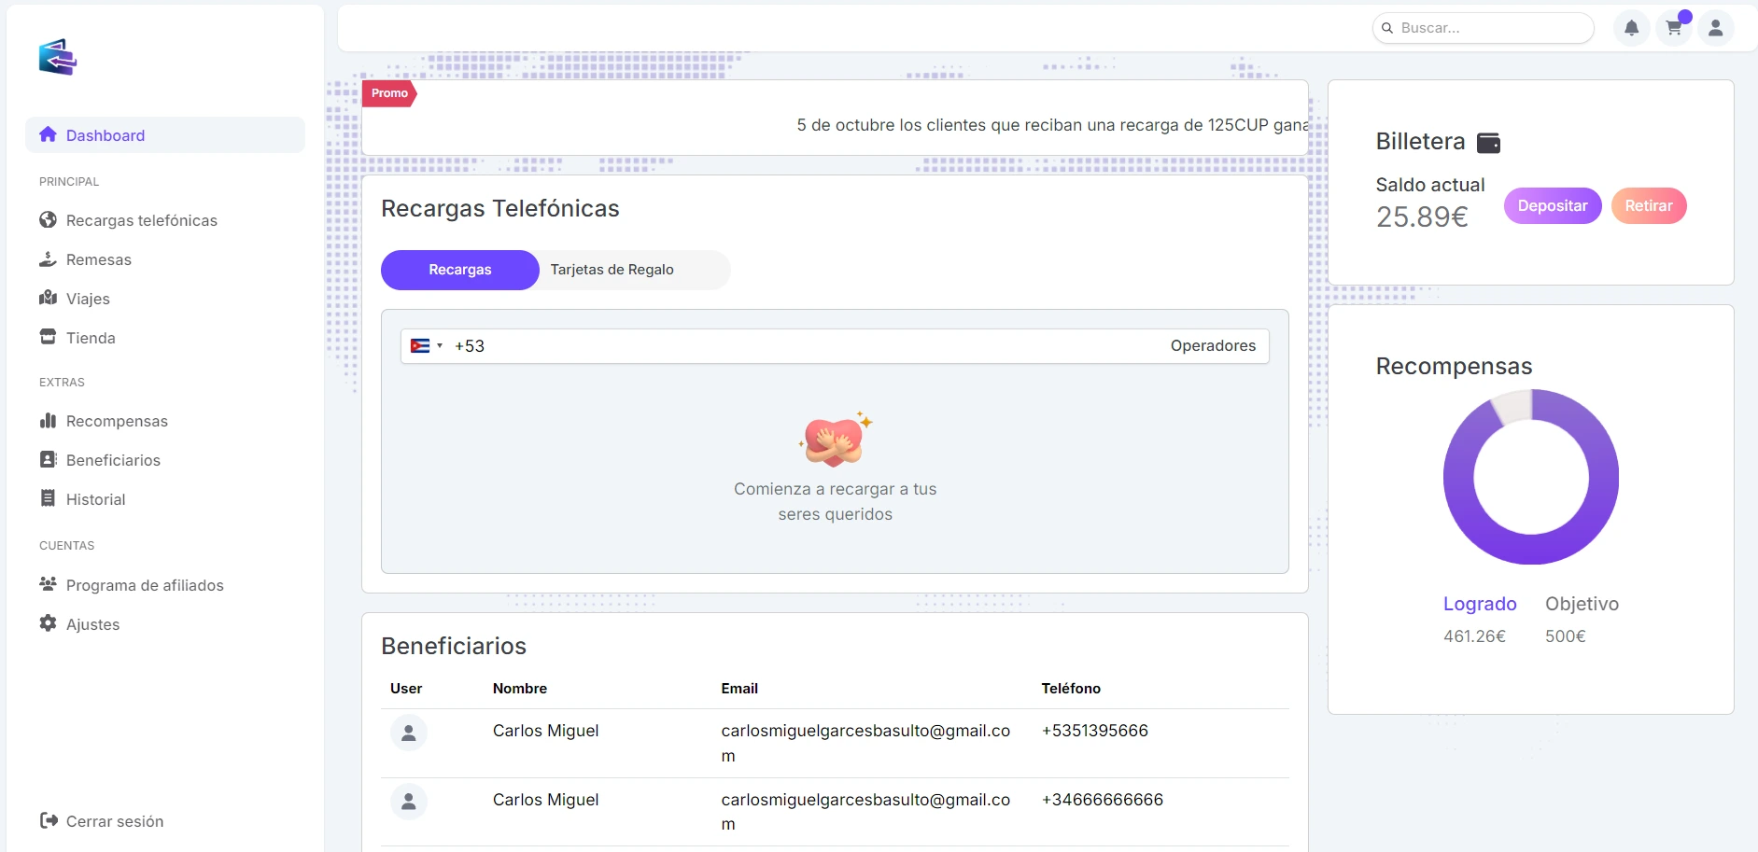Click the red Promo badge

[389, 93]
